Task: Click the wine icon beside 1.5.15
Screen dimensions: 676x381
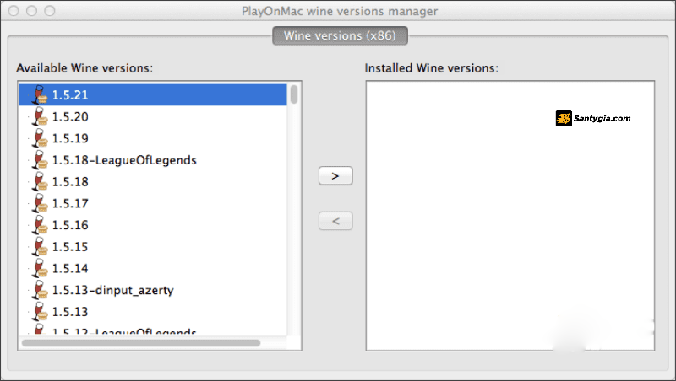Action: [x=40, y=246]
